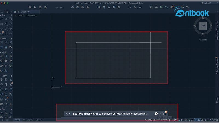Image resolution: width=219 pixels, height=123 pixels.
Task: Click the New drawing icon
Action: tap(30, 7)
